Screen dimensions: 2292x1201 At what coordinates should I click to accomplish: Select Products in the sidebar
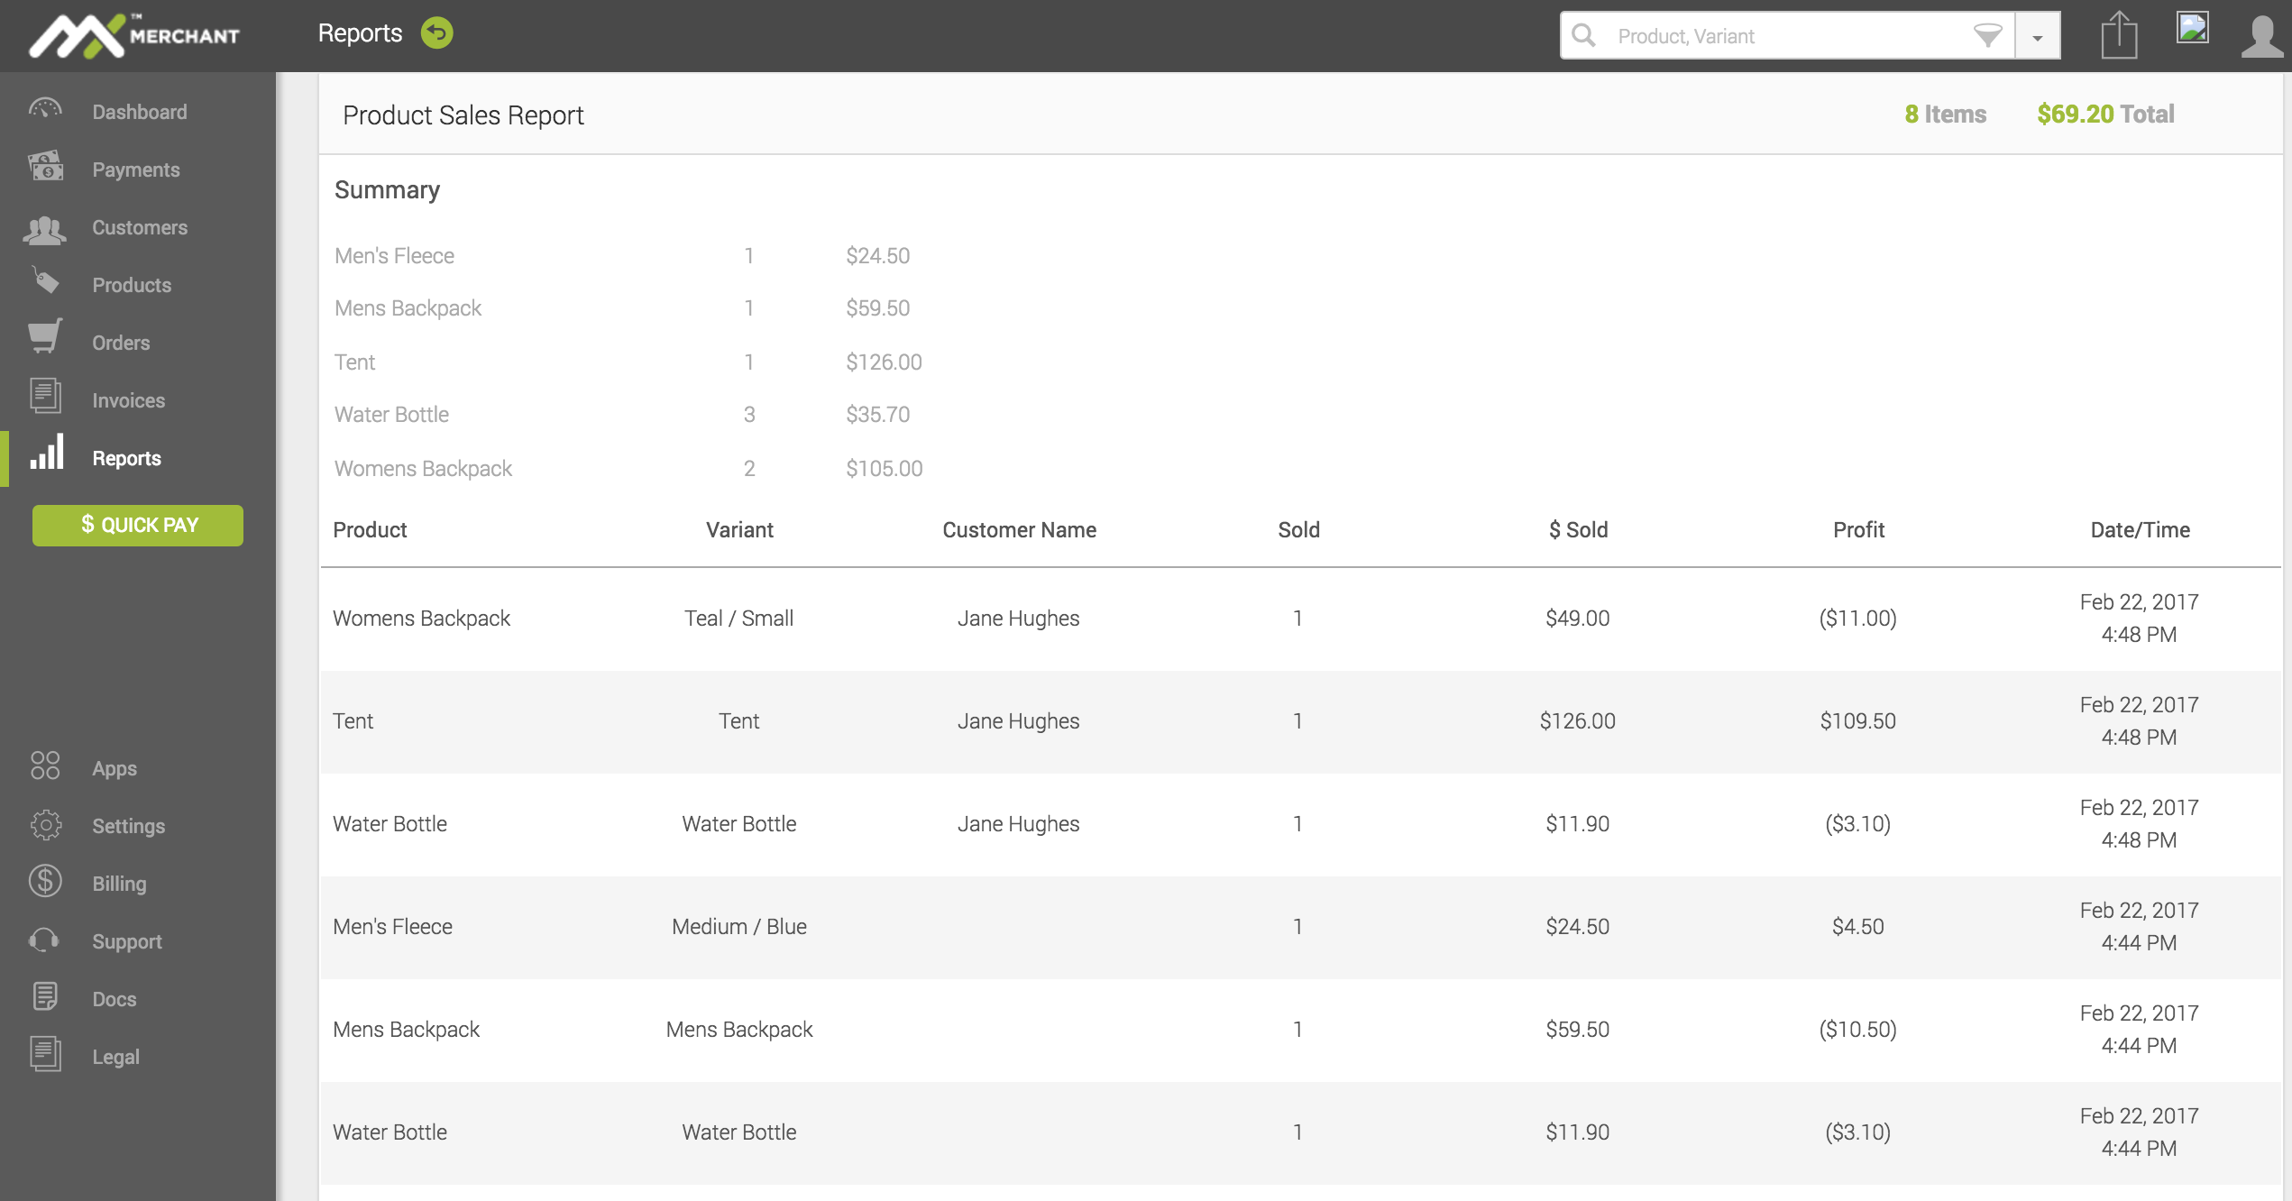coord(132,285)
